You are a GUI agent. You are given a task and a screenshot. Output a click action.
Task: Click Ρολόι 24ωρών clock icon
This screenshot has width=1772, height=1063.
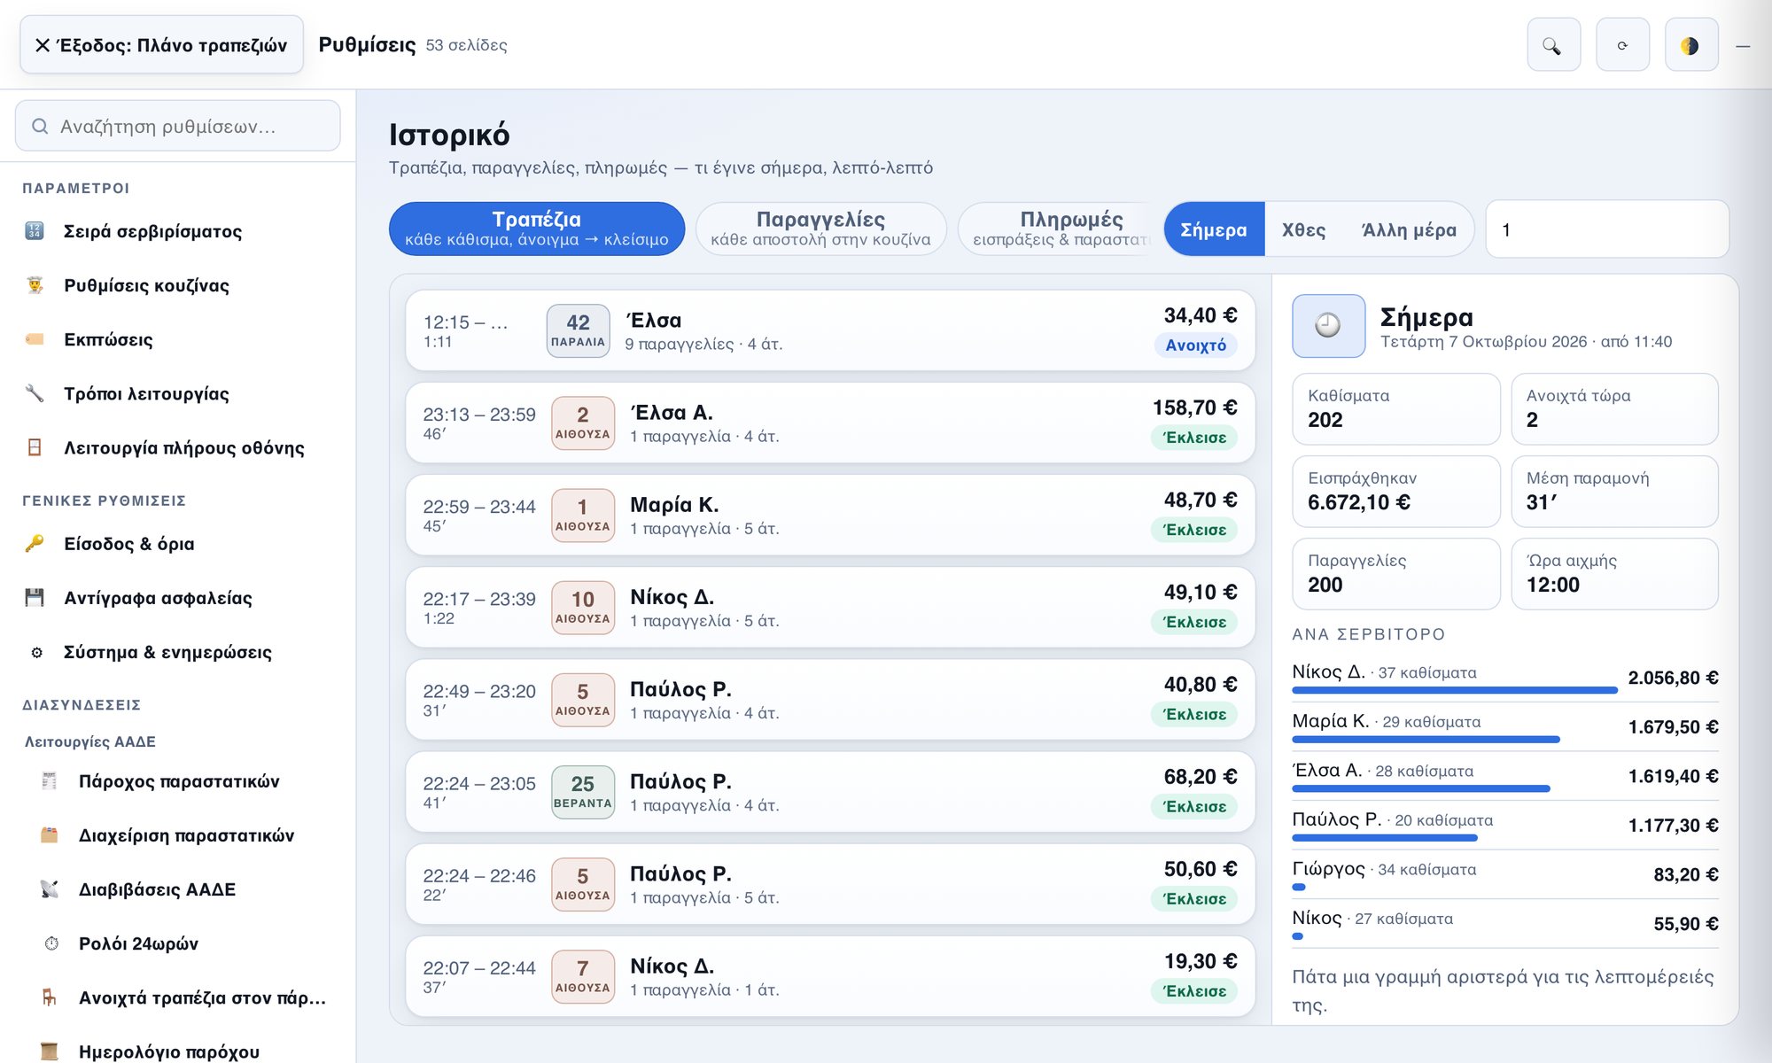pos(51,943)
